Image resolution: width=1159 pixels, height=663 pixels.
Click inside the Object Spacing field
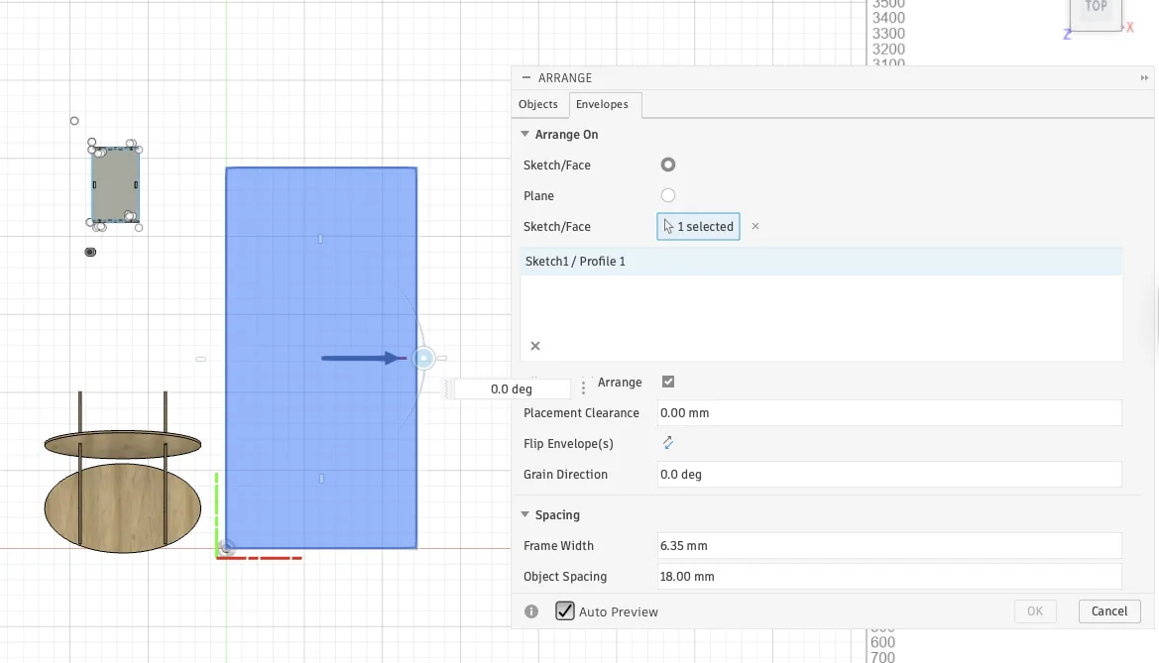tap(889, 576)
